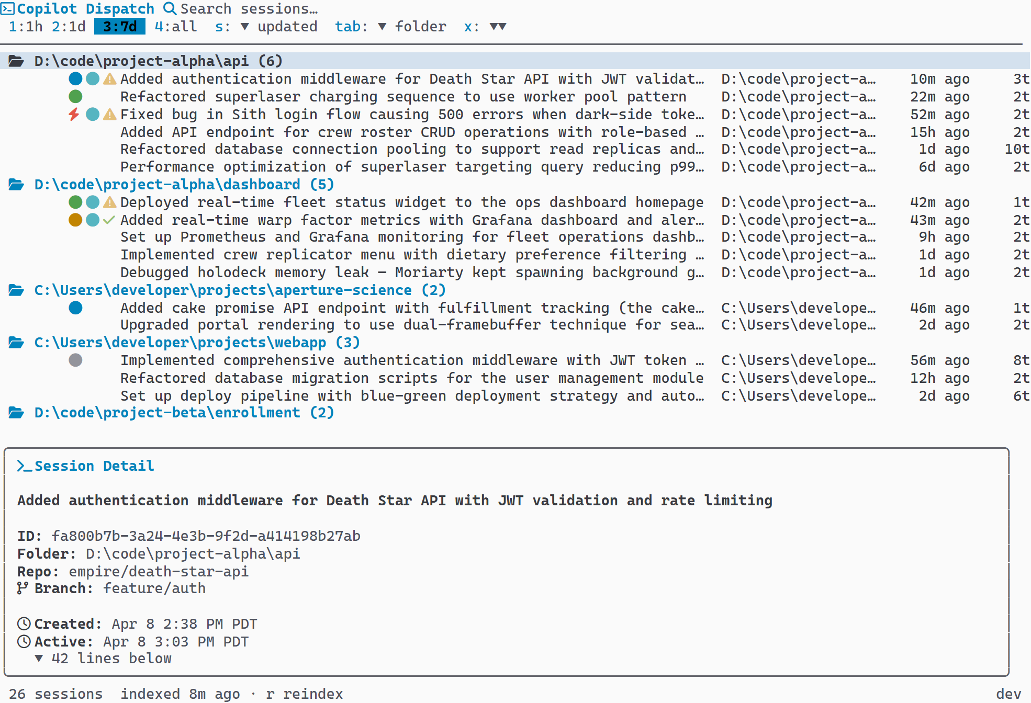Viewport: 1031px width, 703px height.
Task: Click the Repo value empire/death-star-api
Action: click(x=159, y=572)
